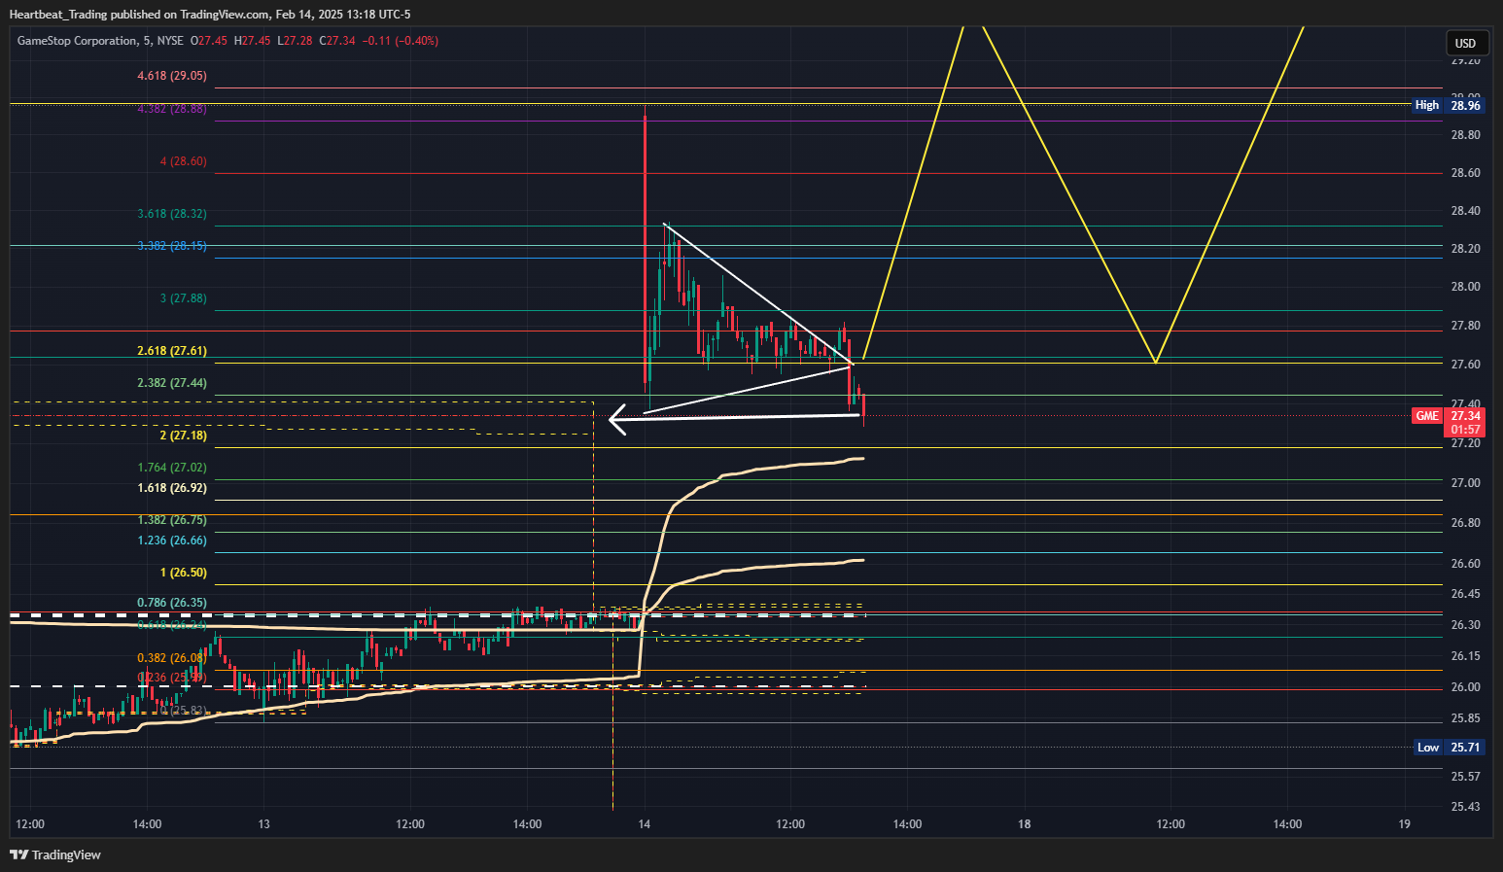1503x872 pixels.
Task: Select the 0.786 (26.35) Fibonacci label
Action: point(172,603)
